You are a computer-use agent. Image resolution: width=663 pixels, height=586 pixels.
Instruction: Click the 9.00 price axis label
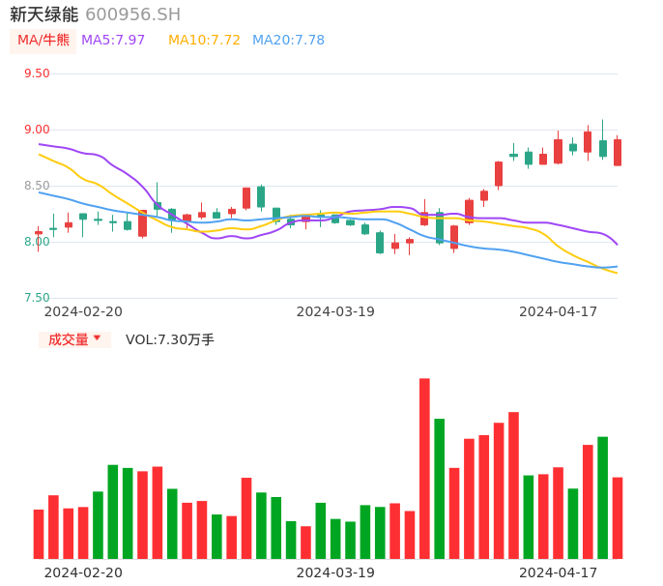click(x=37, y=130)
